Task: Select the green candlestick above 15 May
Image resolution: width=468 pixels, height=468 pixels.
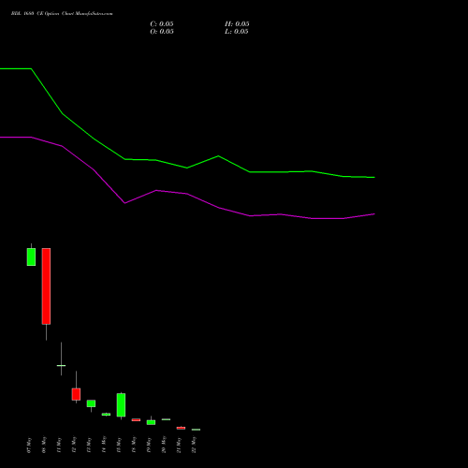Action: coord(121,404)
